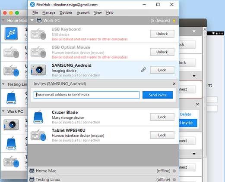Open the Options menu
This screenshot has height=182, width=225.
(66, 13)
